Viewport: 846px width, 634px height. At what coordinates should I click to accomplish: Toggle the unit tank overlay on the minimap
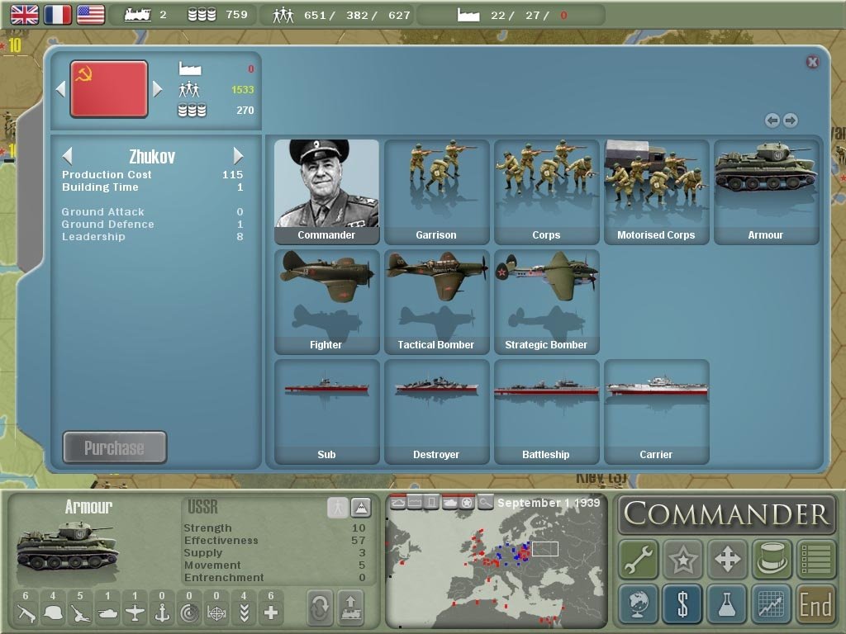[x=450, y=502]
